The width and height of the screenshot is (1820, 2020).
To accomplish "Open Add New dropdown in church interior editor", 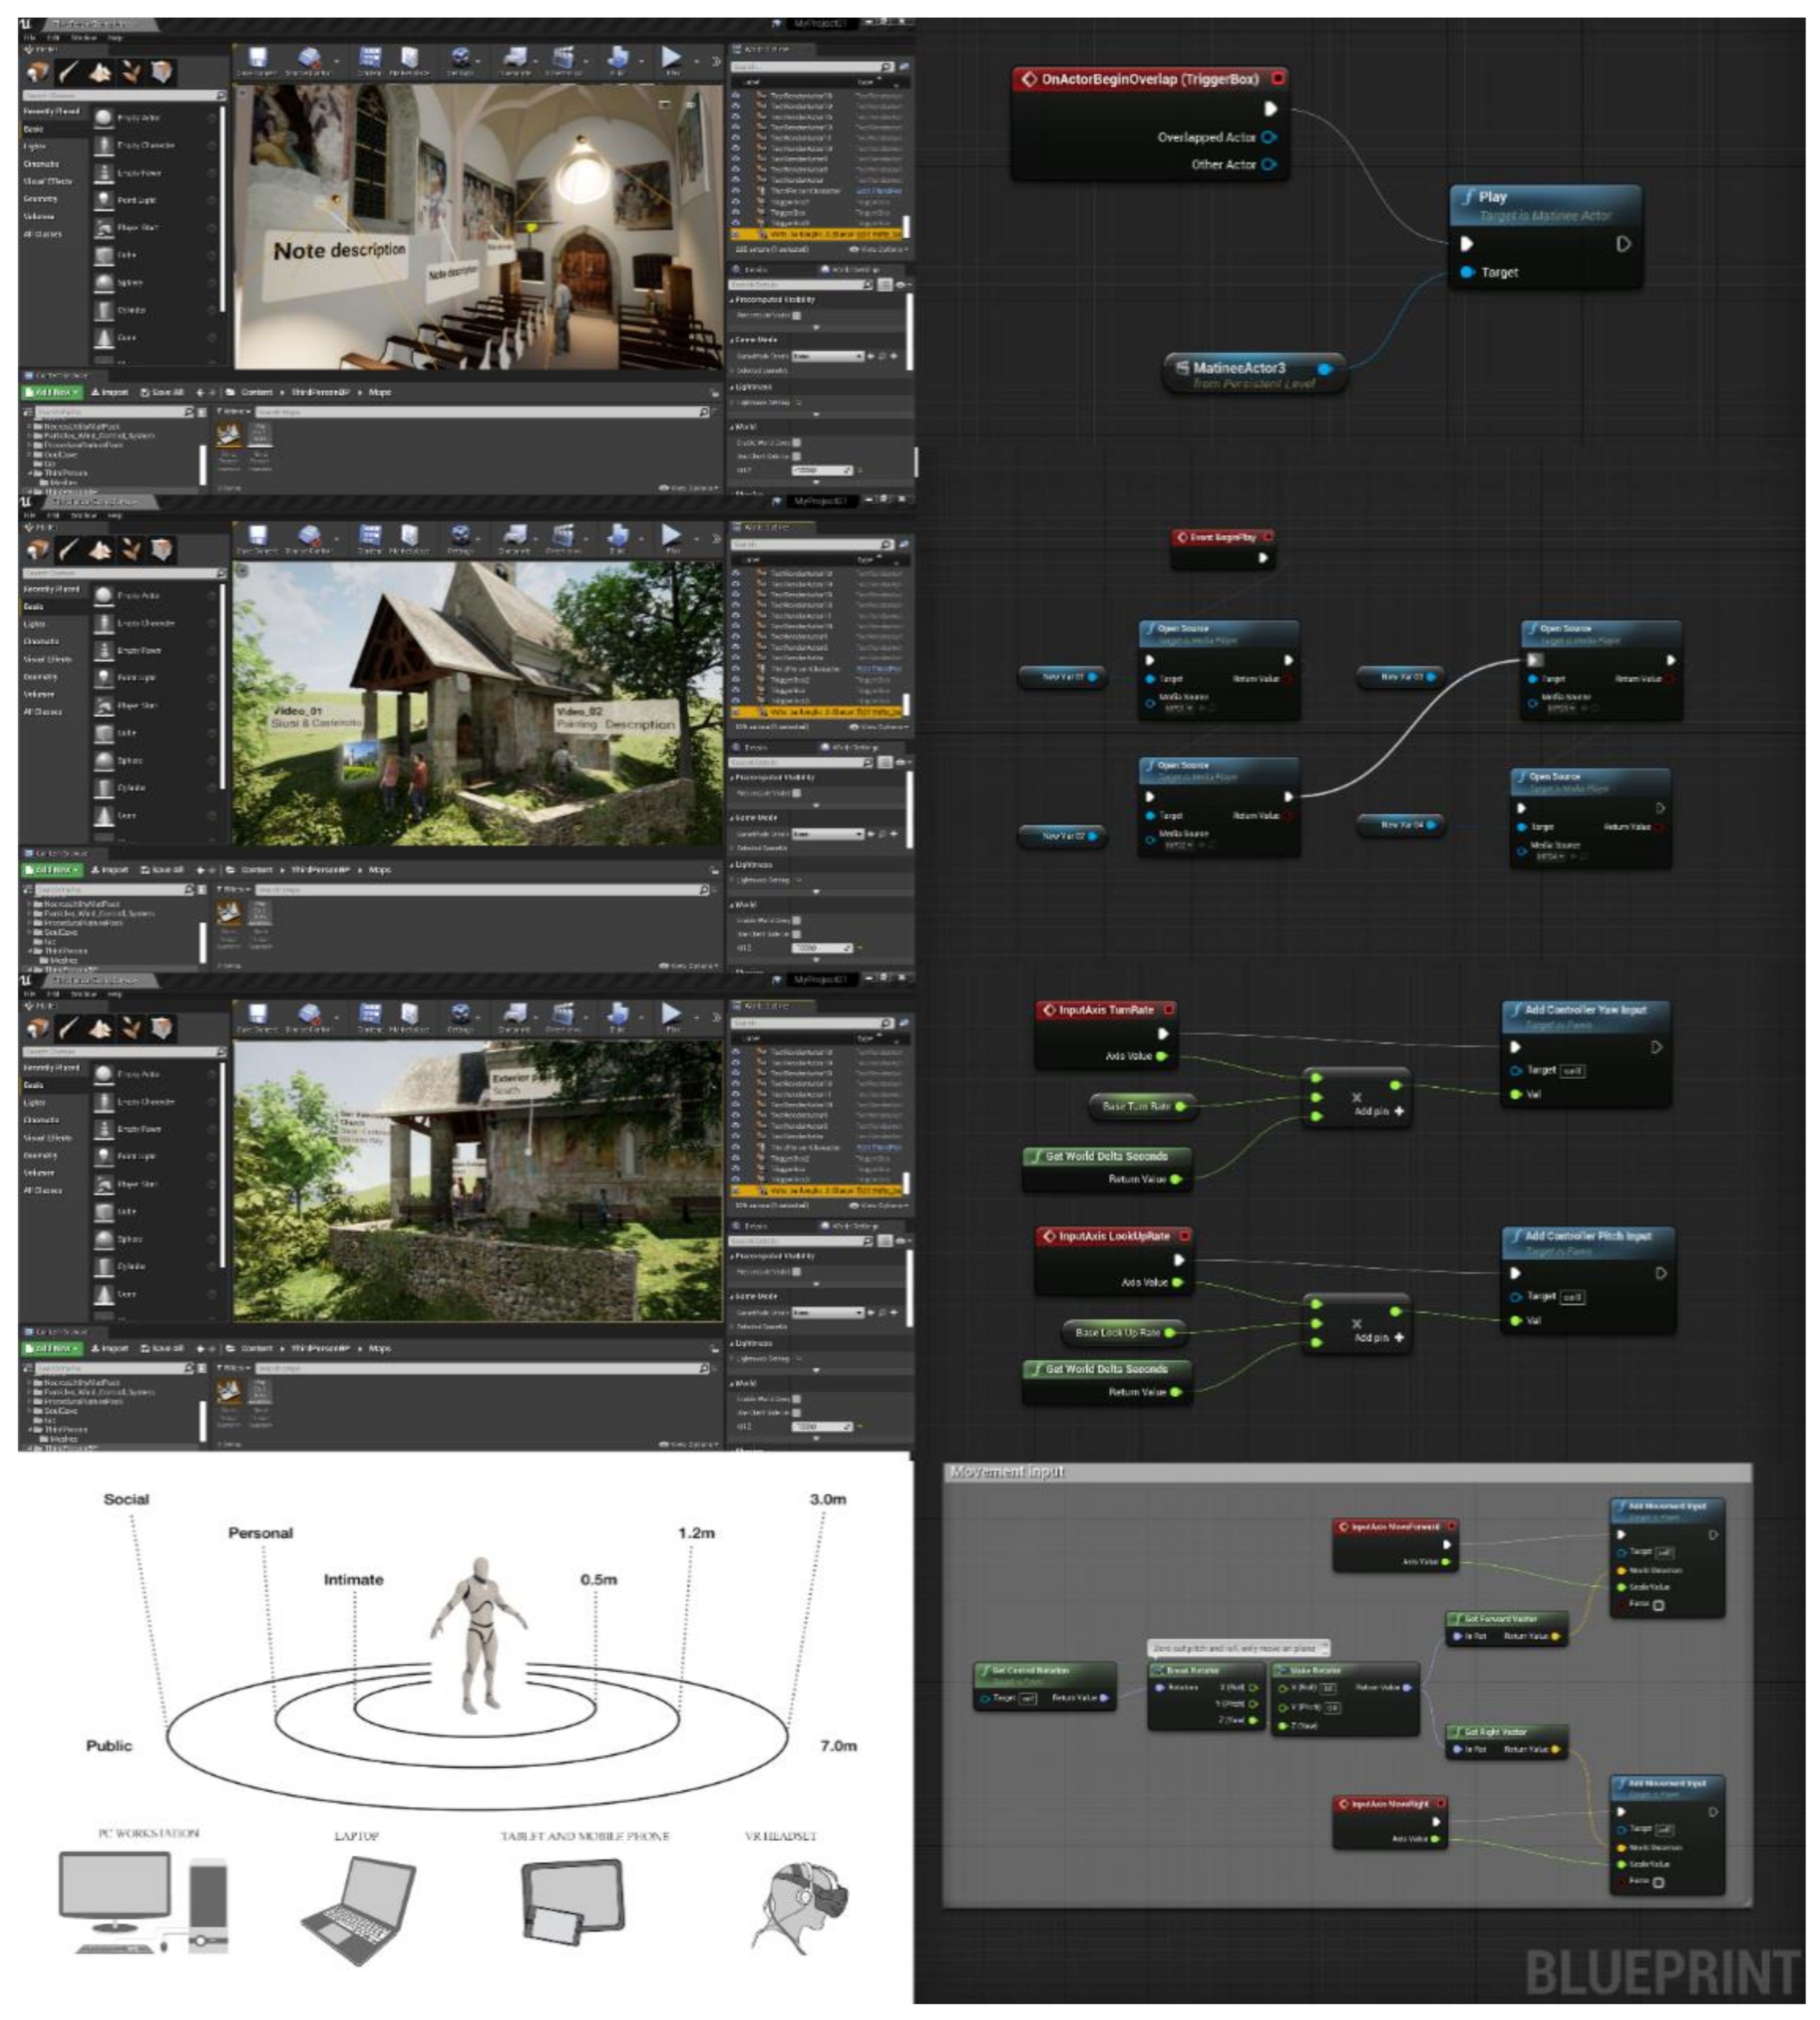I will [52, 392].
